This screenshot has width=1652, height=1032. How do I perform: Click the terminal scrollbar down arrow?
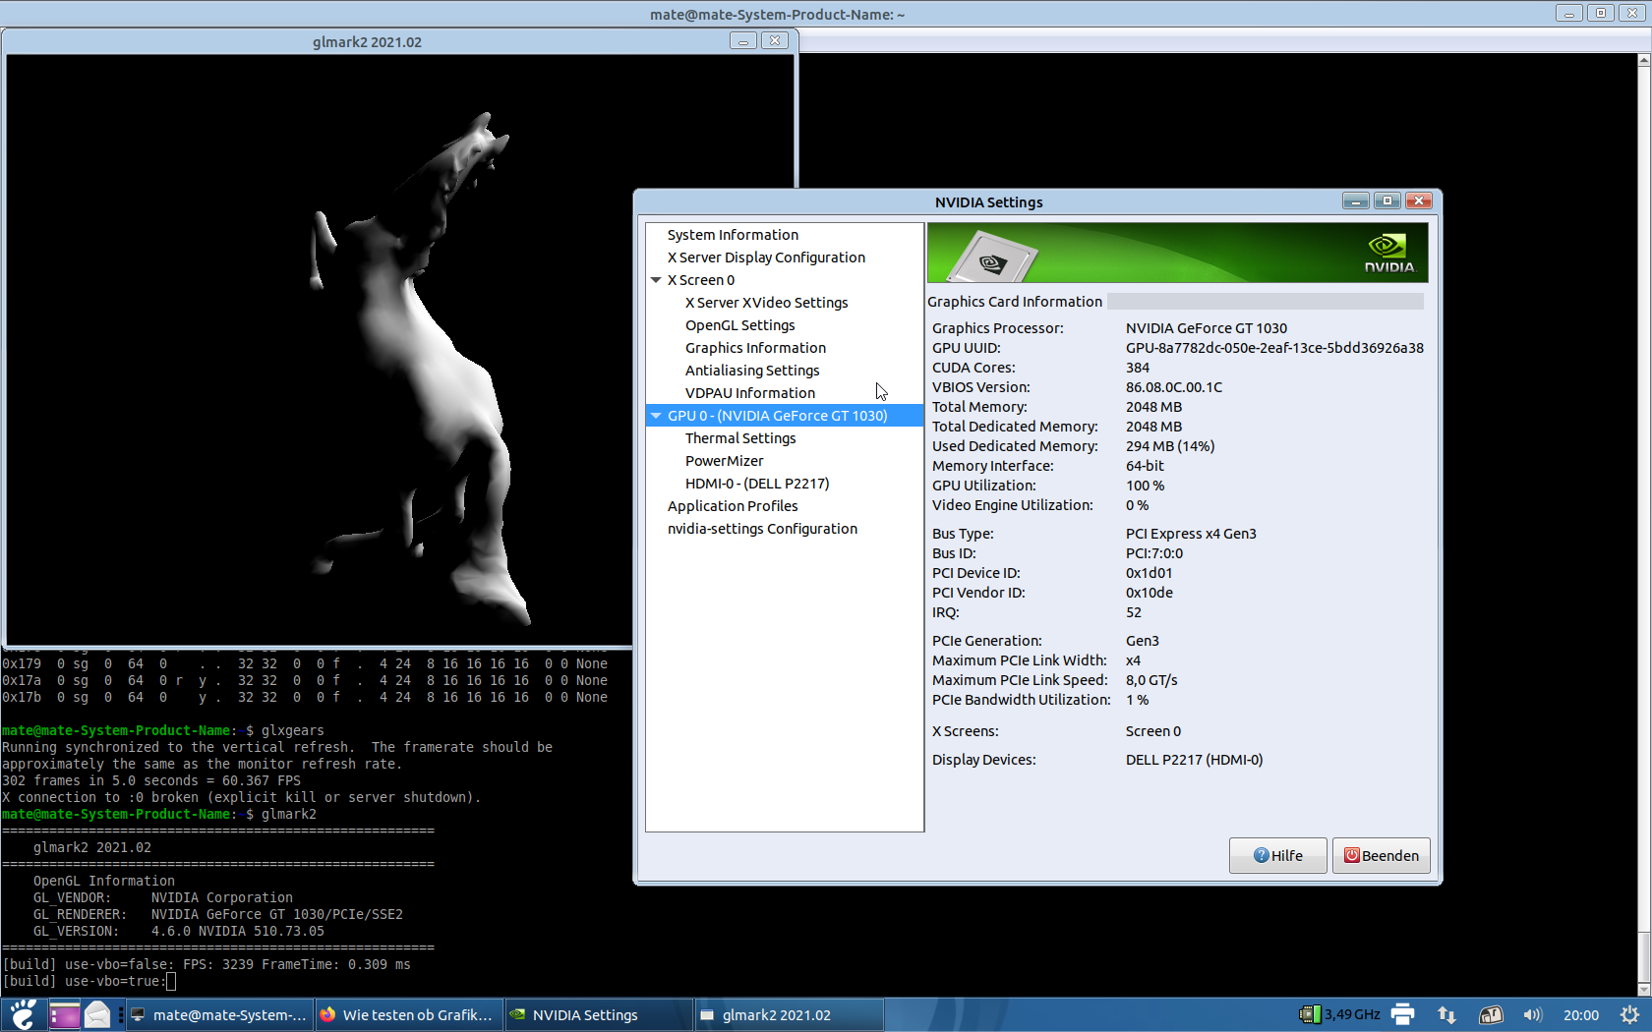point(1644,989)
